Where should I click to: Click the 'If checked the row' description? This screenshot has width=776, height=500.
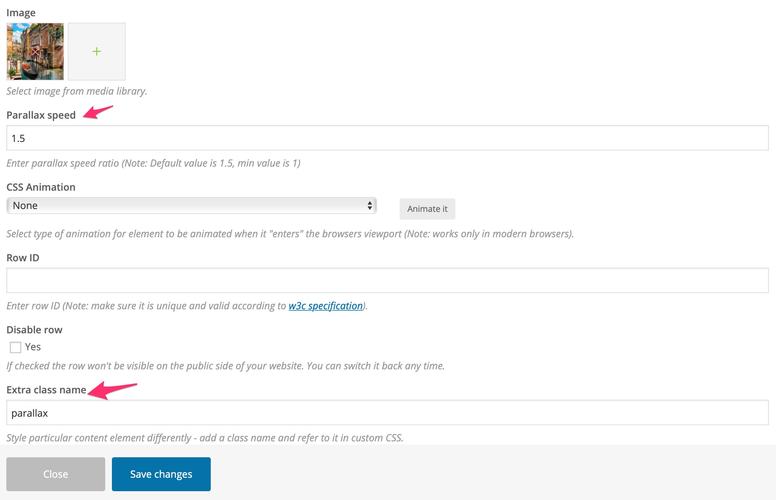(x=226, y=366)
